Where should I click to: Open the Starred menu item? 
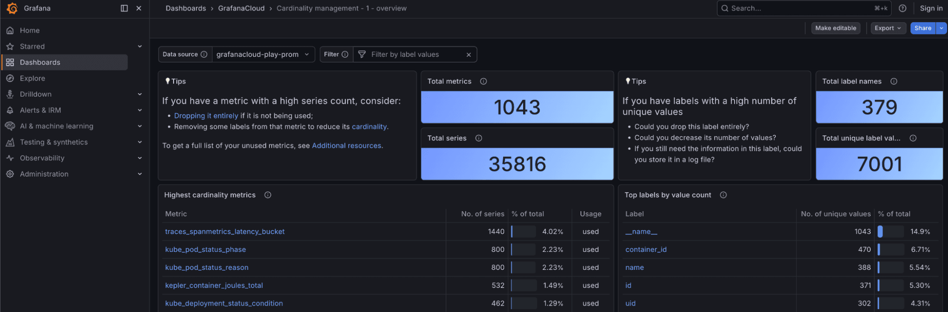click(32, 46)
